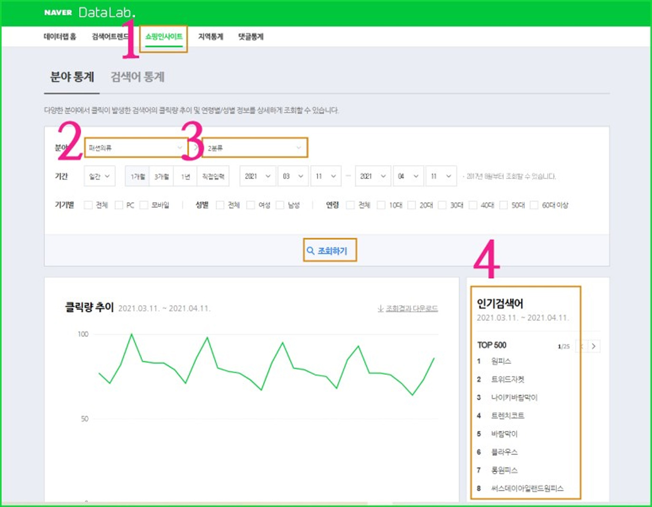Check the 10대 age checkbox

click(381, 205)
